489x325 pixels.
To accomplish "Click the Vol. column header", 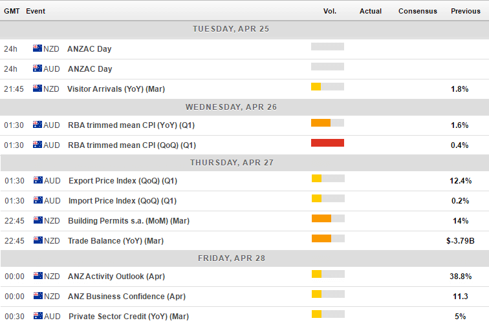I will (x=330, y=11).
